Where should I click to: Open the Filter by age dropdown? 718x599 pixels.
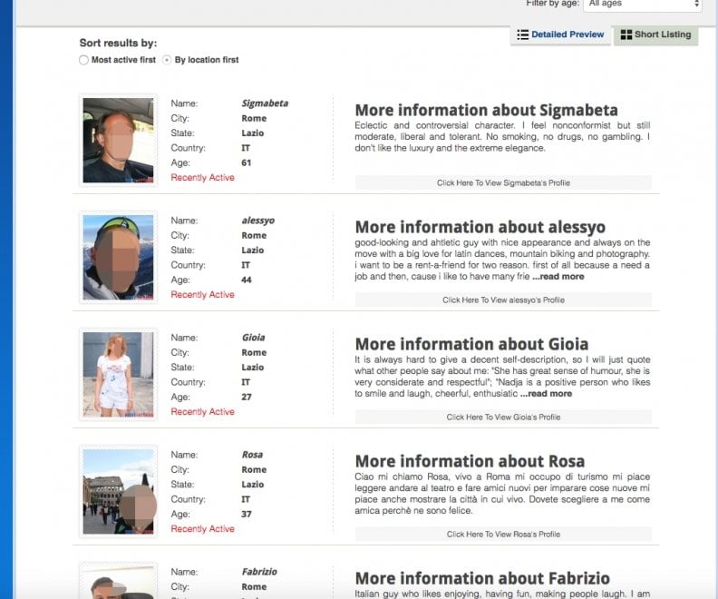[643, 5]
